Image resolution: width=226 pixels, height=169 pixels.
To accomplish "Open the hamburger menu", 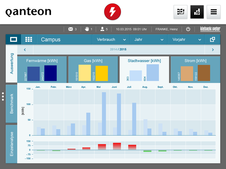I will click(x=213, y=12).
